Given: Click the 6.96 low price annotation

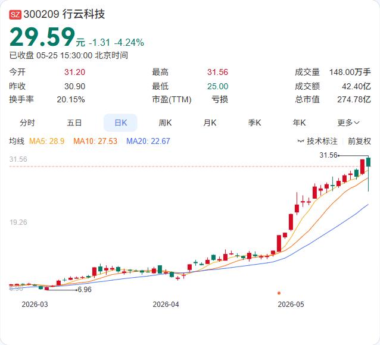Looking at the screenshot, I should tap(85, 290).
